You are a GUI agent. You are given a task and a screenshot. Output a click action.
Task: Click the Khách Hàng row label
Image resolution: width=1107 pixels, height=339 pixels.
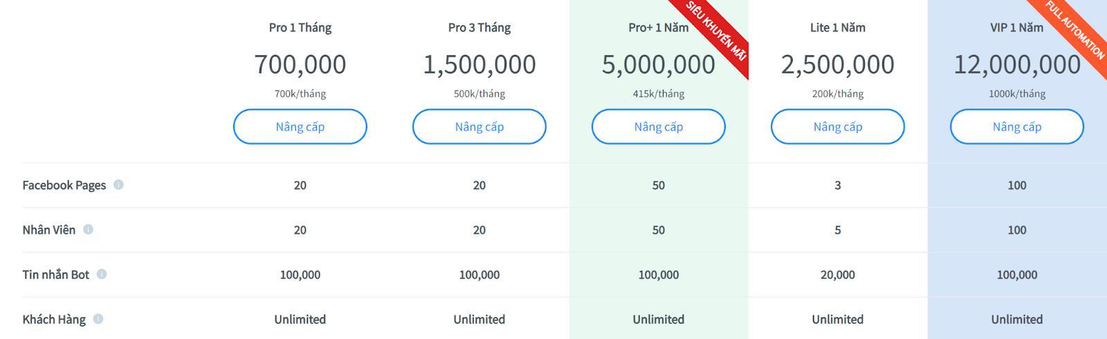tap(54, 320)
